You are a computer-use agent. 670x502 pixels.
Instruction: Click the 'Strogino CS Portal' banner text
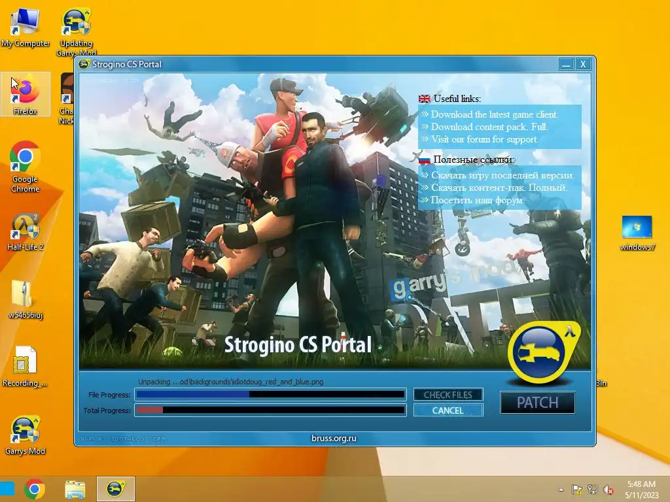[x=298, y=345]
